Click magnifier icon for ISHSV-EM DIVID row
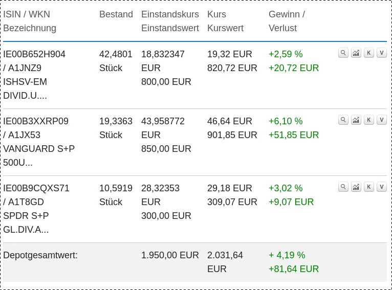This screenshot has height=290, width=392. pyautogui.click(x=343, y=53)
